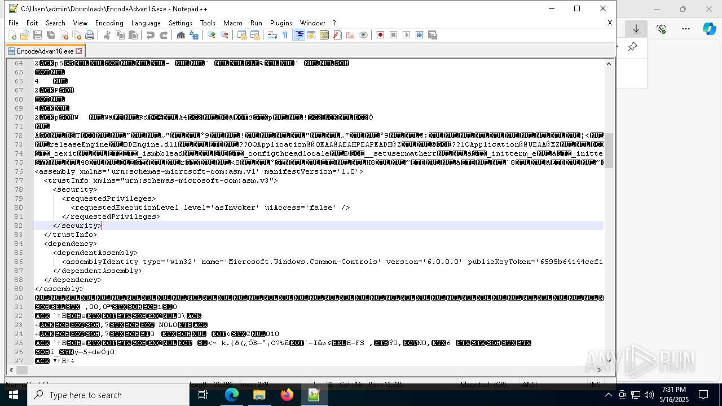This screenshot has height=406, width=722.
Task: Open the Tools menu
Action: pyautogui.click(x=208, y=23)
